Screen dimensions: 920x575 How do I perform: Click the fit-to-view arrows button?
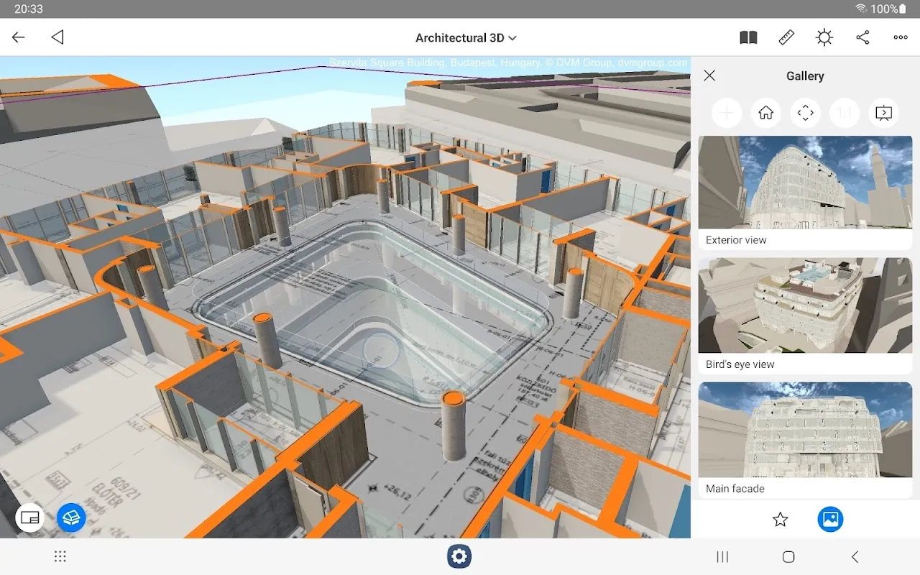pos(805,113)
